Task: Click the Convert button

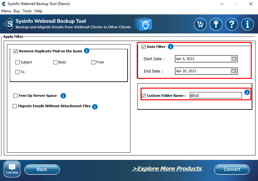Action: (x=232, y=169)
